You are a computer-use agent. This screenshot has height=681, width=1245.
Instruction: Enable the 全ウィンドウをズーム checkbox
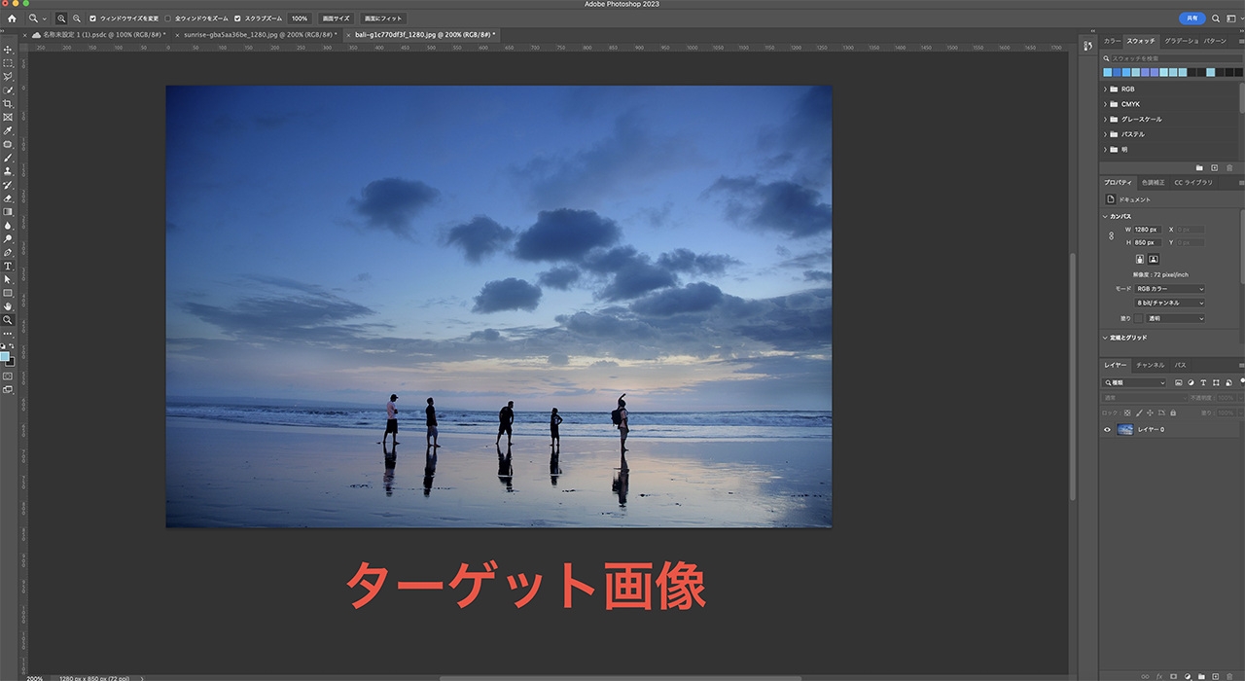[167, 18]
